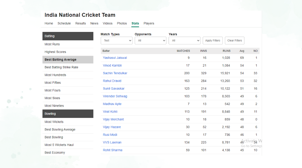Open Most Wickets under Bowling
The width and height of the screenshot is (302, 168).
(54, 122)
